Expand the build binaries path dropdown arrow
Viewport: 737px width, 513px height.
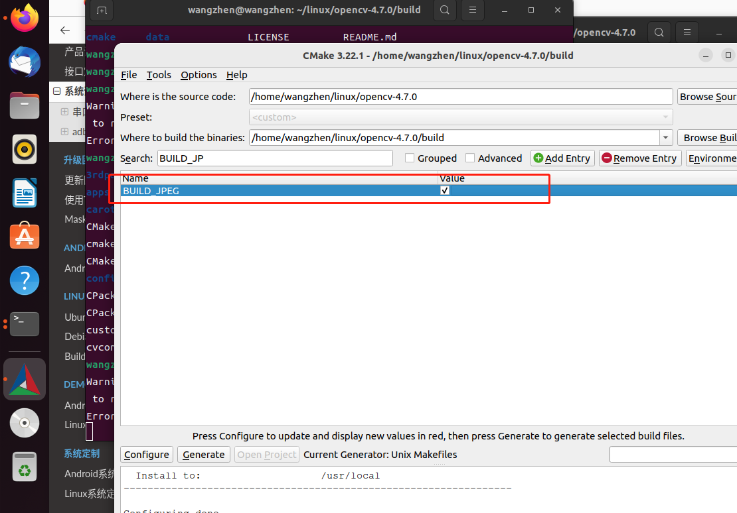click(x=665, y=138)
